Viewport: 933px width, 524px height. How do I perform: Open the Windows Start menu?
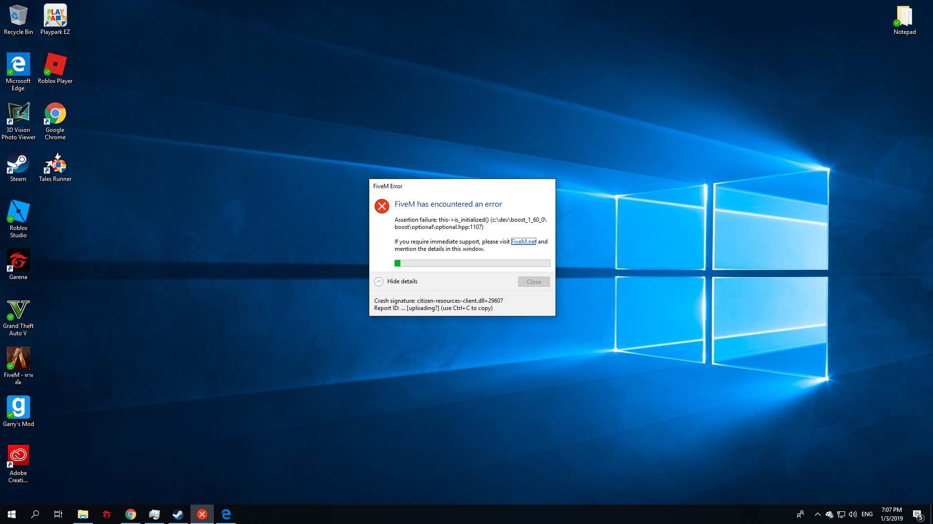tap(12, 514)
